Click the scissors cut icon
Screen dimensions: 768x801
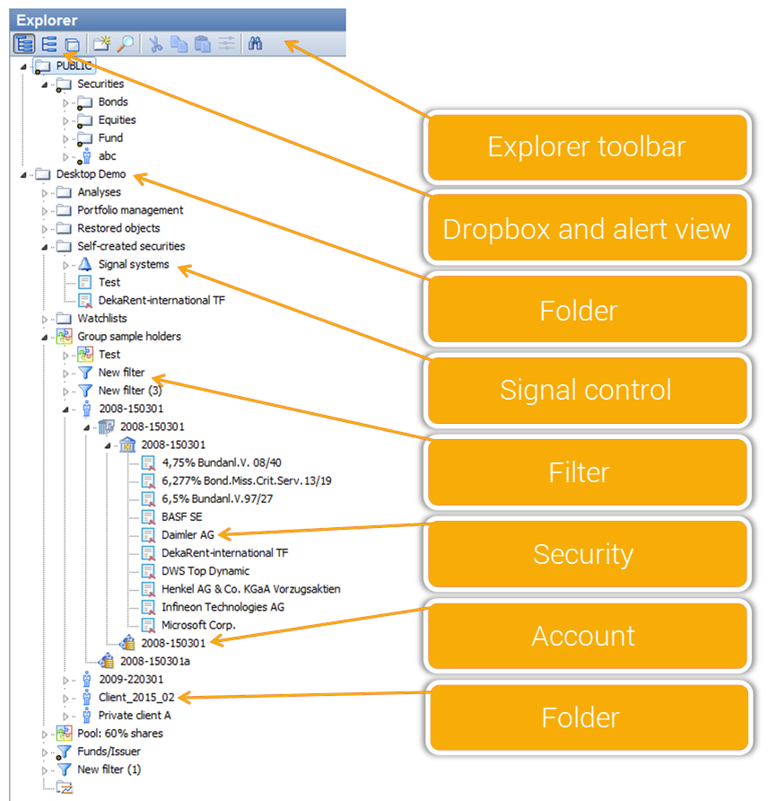[x=155, y=44]
